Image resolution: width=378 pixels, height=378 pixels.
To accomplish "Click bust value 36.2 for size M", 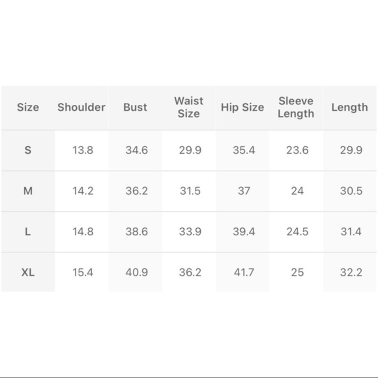I will 136,191.
